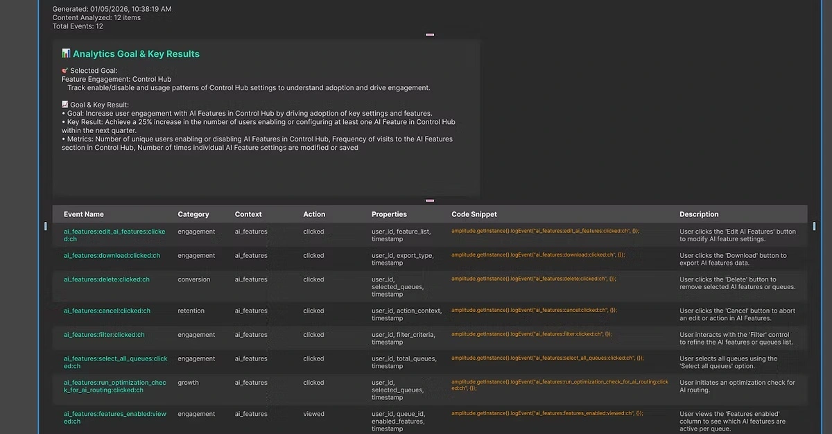Open the ai_features:select_all_queues:clicked:ch event name
The width and height of the screenshot is (832, 434).
click(116, 363)
